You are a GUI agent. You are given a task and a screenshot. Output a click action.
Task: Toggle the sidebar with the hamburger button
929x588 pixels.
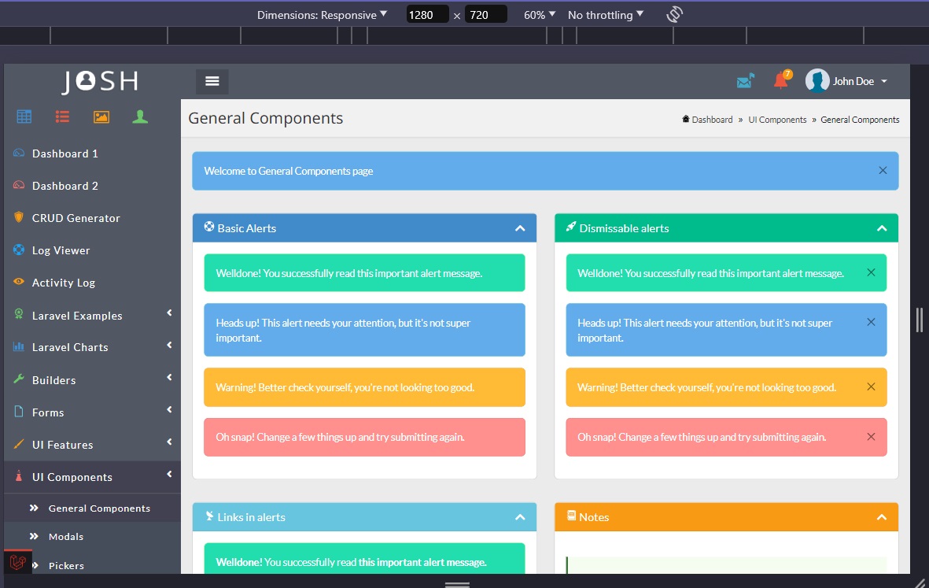212,80
